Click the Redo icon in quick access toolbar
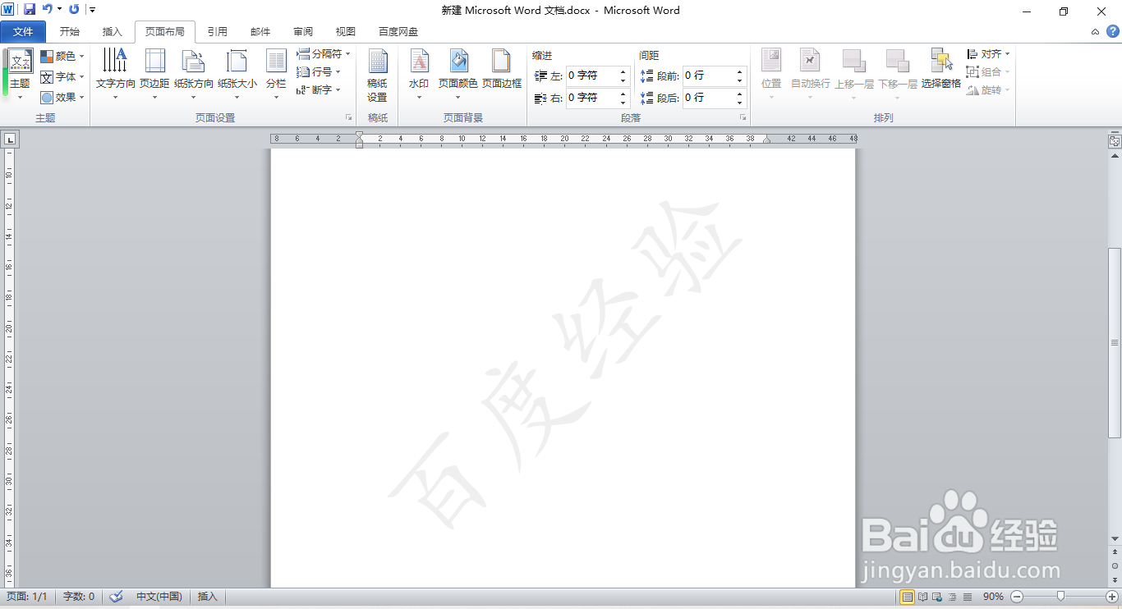This screenshot has height=609, width=1122. coord(74,10)
